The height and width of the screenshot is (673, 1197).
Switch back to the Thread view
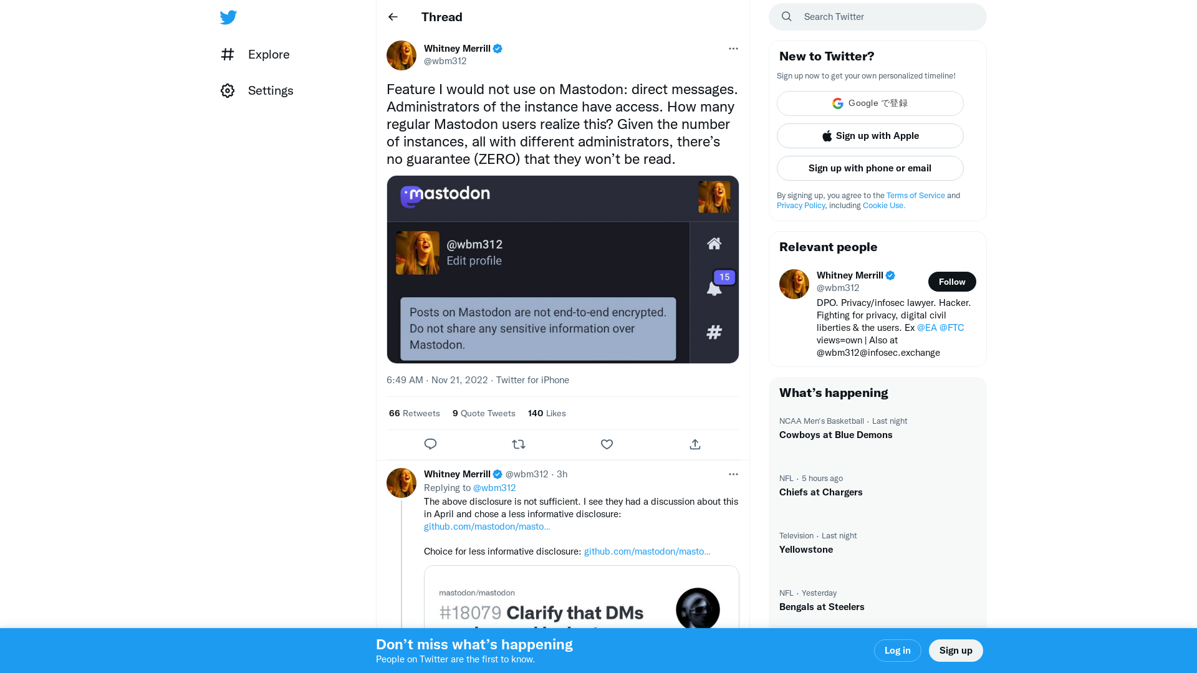coord(441,17)
